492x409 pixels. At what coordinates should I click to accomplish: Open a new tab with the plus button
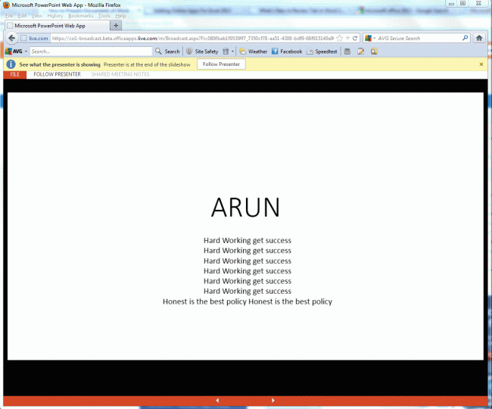point(116,26)
